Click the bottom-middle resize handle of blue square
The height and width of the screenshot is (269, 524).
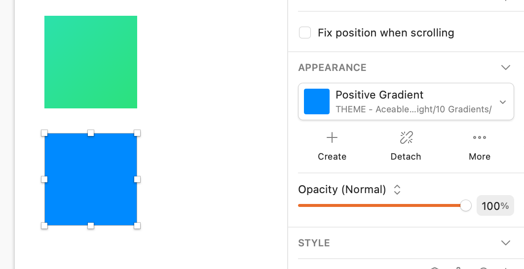click(91, 226)
